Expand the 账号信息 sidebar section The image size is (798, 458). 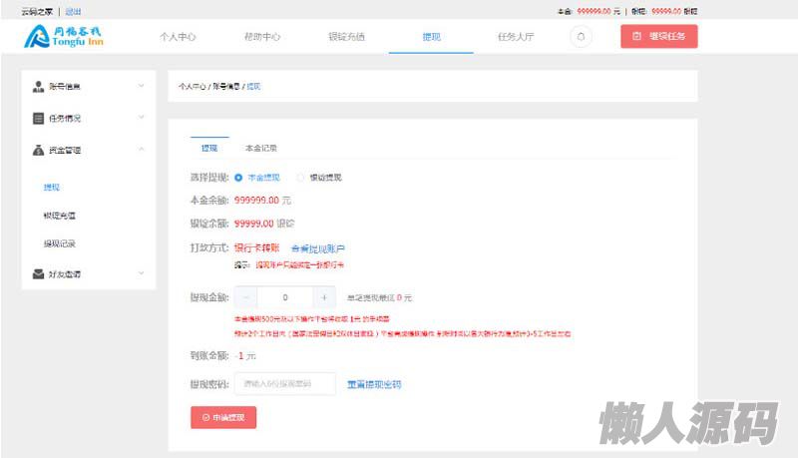[x=141, y=87]
